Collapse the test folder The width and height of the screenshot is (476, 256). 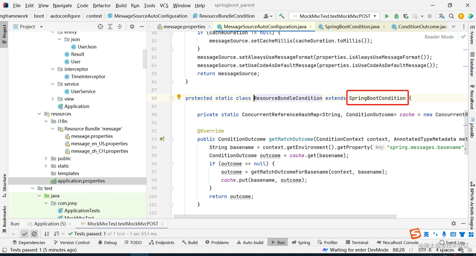tap(32, 189)
